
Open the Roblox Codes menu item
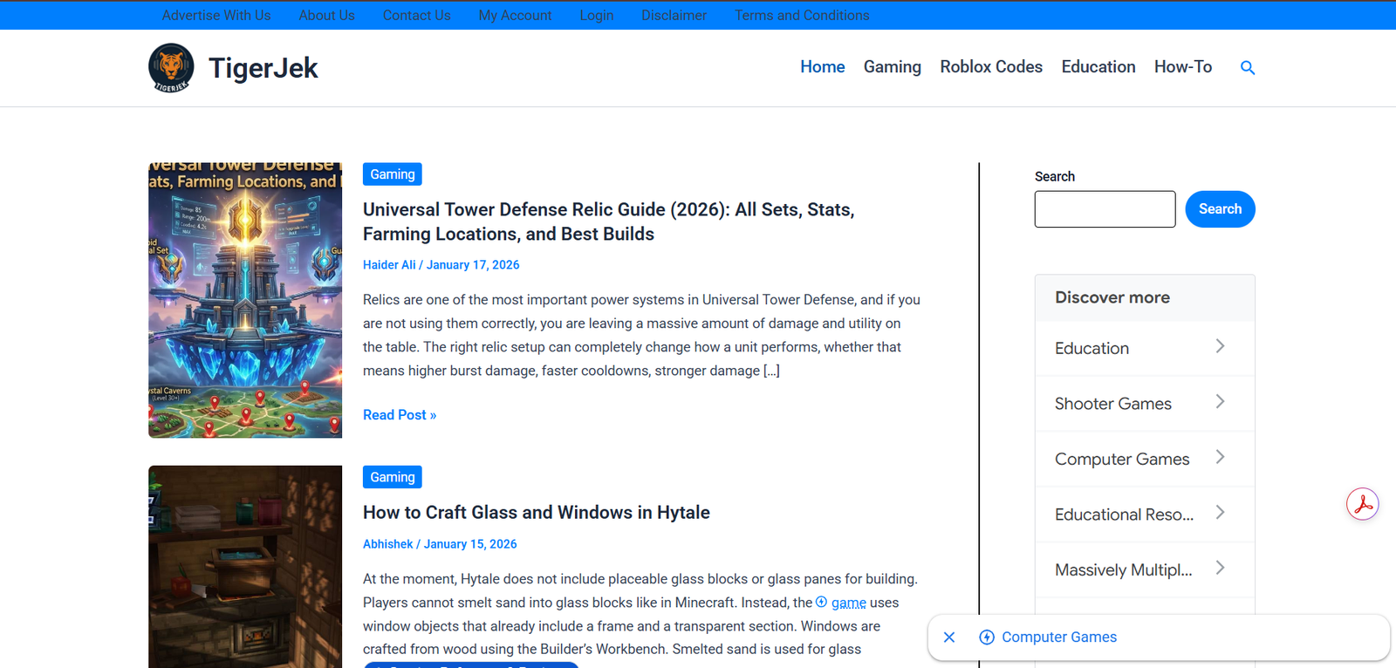pos(990,67)
